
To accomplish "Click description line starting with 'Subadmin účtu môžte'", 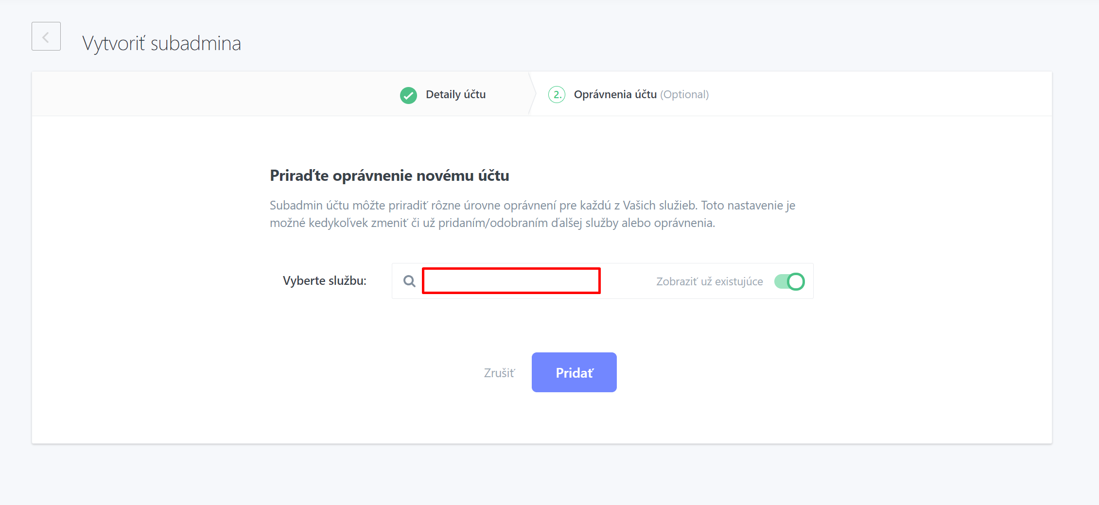I will pyautogui.click(x=532, y=205).
